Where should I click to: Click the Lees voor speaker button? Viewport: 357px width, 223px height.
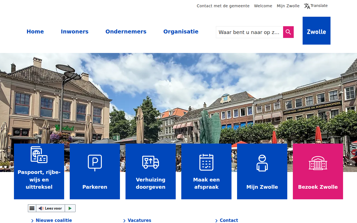pos(50,208)
